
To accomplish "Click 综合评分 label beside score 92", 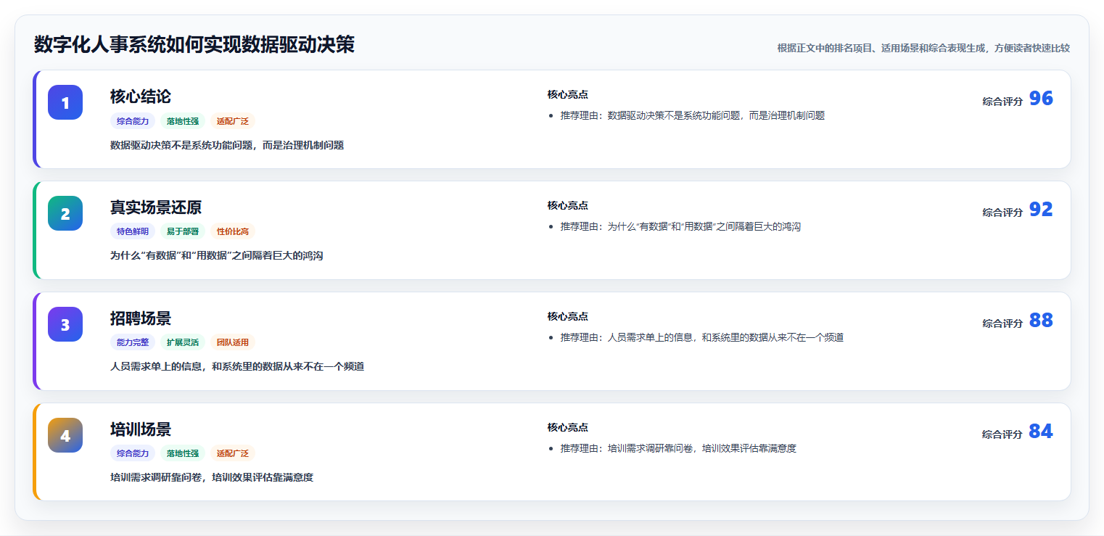I will click(x=1002, y=213).
